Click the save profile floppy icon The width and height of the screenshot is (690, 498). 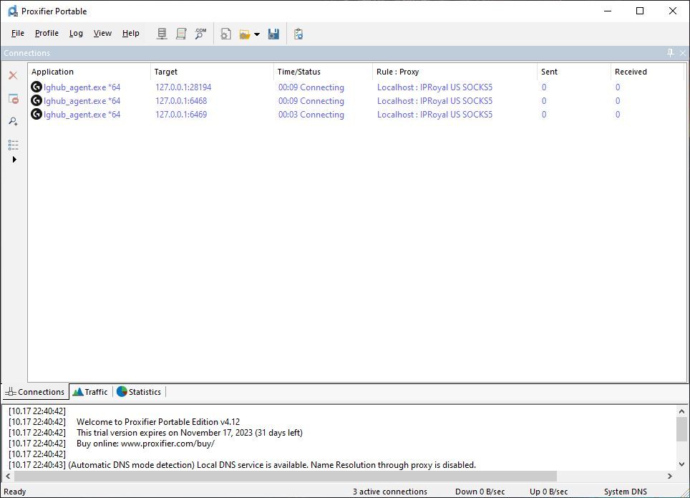pyautogui.click(x=273, y=34)
